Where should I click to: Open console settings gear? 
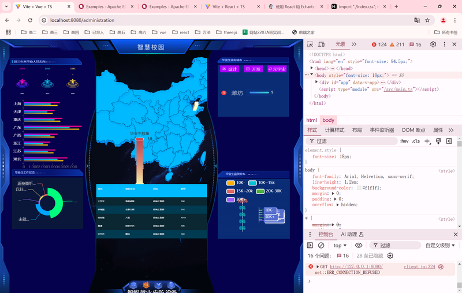390,255
